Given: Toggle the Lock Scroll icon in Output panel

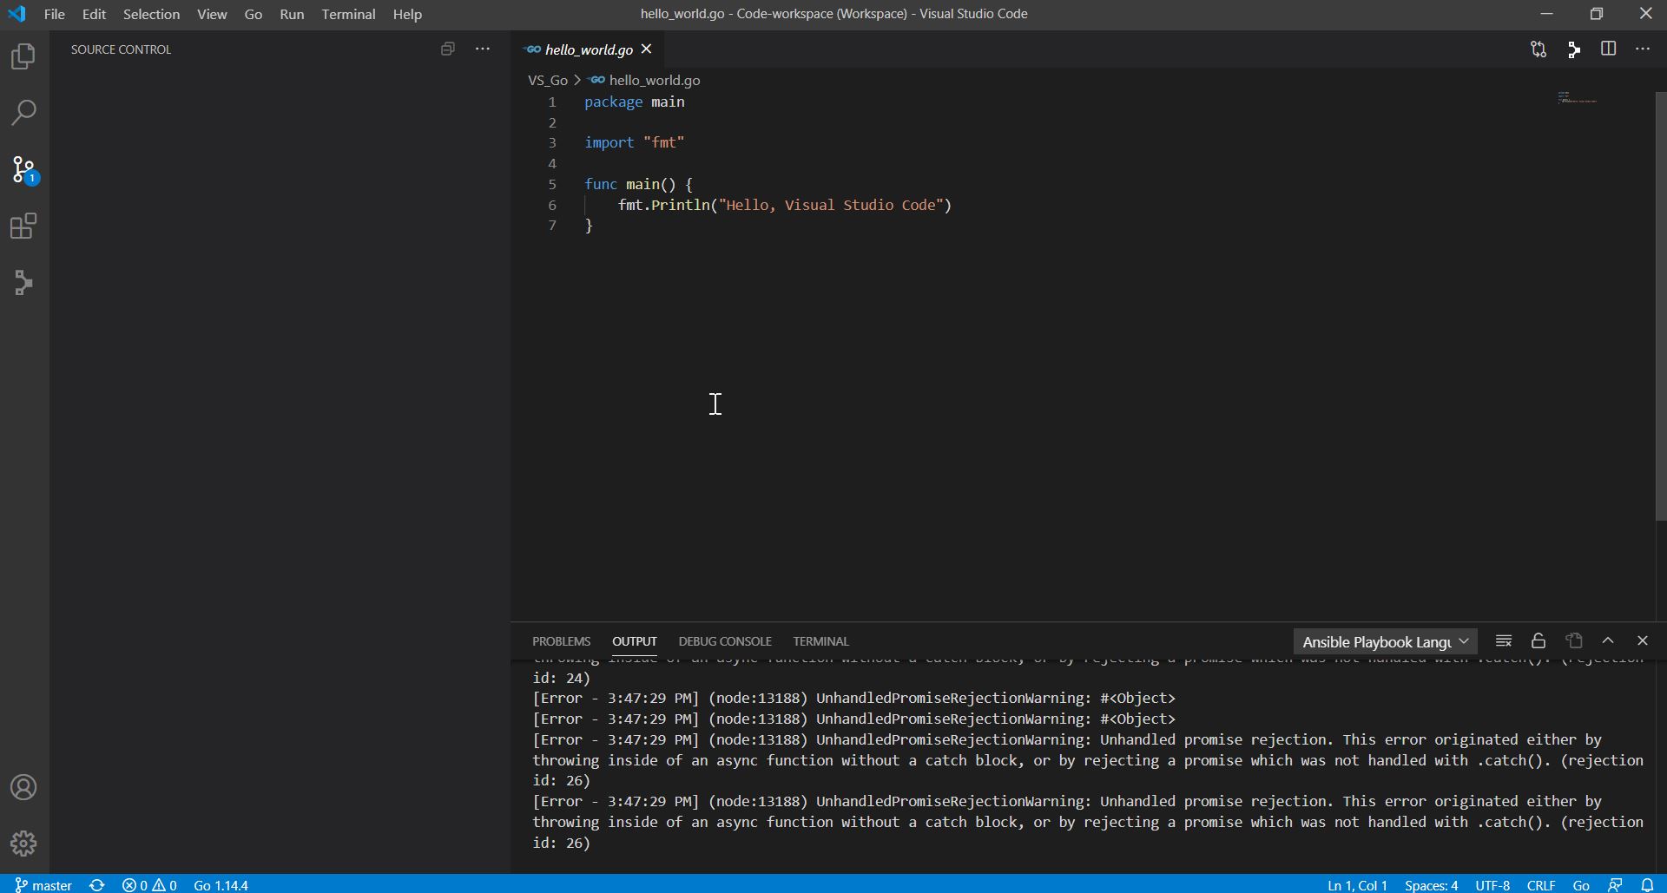Looking at the screenshot, I should click(1538, 640).
